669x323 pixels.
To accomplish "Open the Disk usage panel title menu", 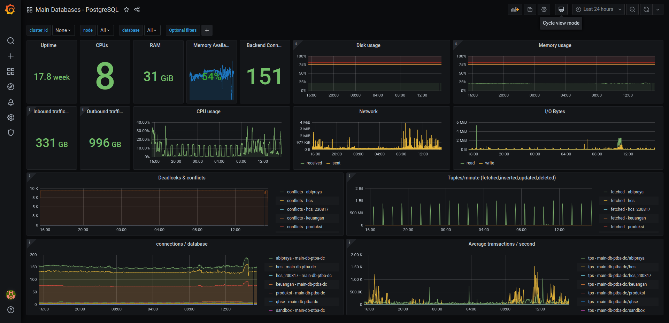I will [x=368, y=45].
